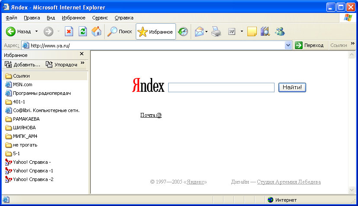Click the status bar page icon
Screen dimensions: 358x206
coord(6,200)
